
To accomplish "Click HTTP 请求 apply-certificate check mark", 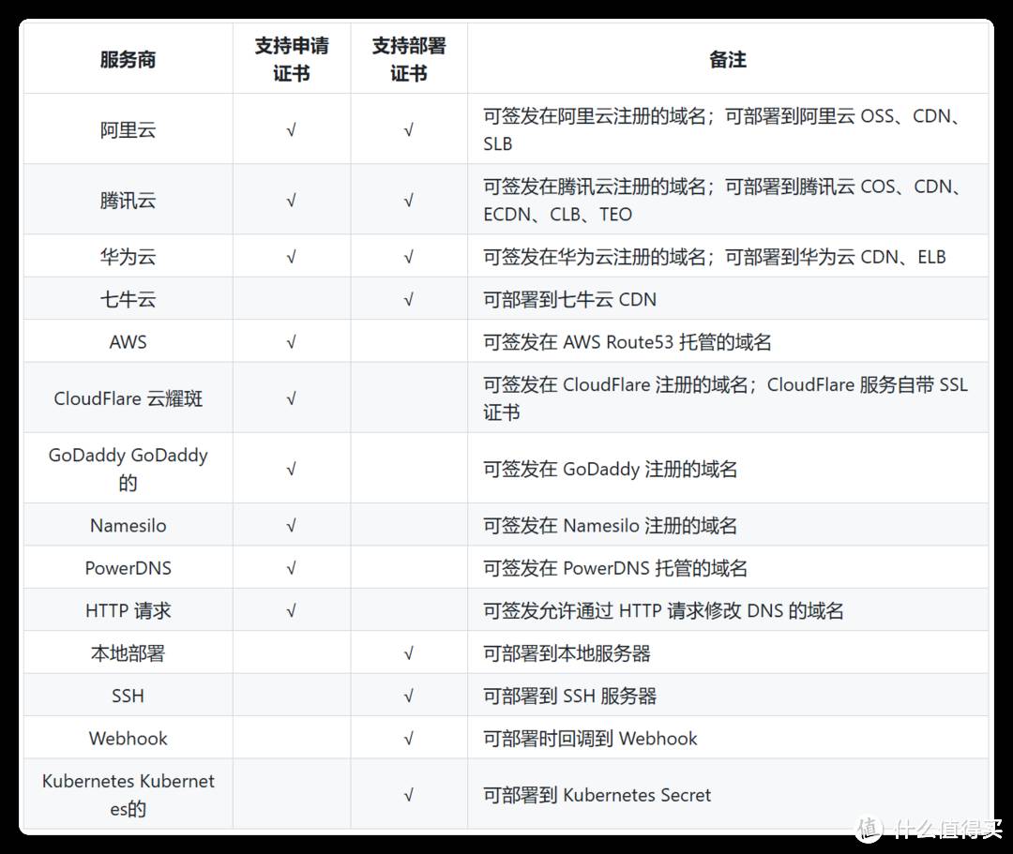I will click(x=292, y=611).
